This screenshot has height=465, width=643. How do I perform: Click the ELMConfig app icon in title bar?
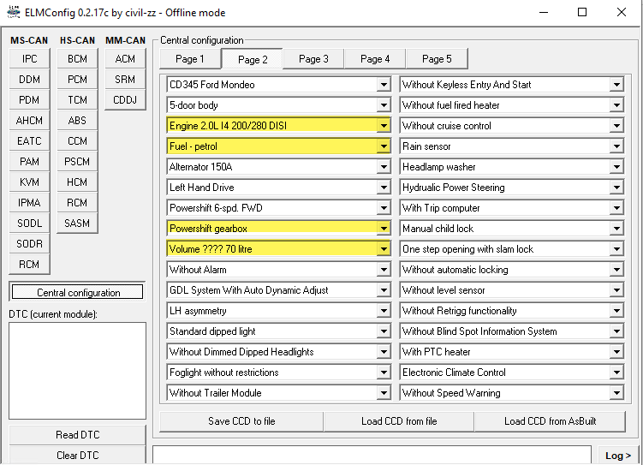tap(14, 13)
